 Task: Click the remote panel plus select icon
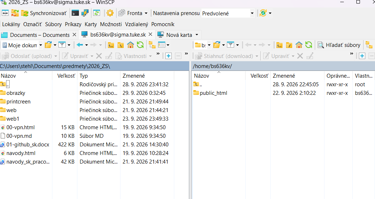coord(362,56)
